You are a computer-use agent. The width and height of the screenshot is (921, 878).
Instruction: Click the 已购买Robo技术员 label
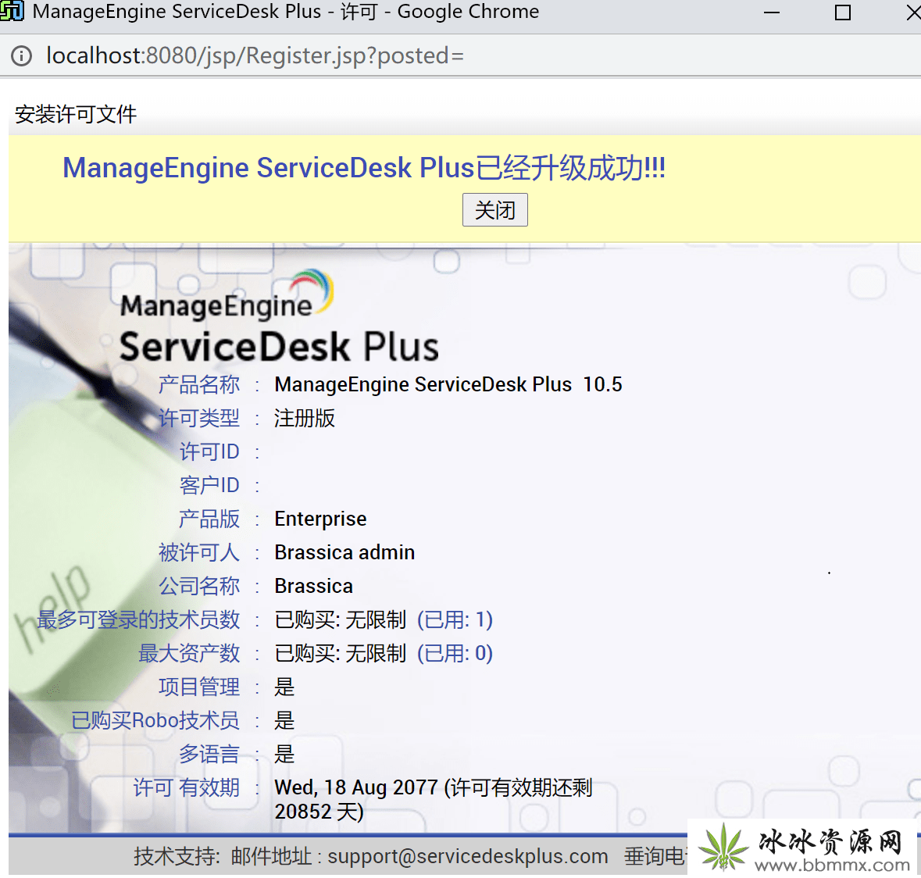[x=155, y=720]
